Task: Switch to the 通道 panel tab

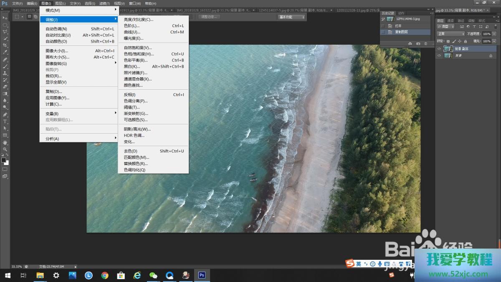Action: 450,20
